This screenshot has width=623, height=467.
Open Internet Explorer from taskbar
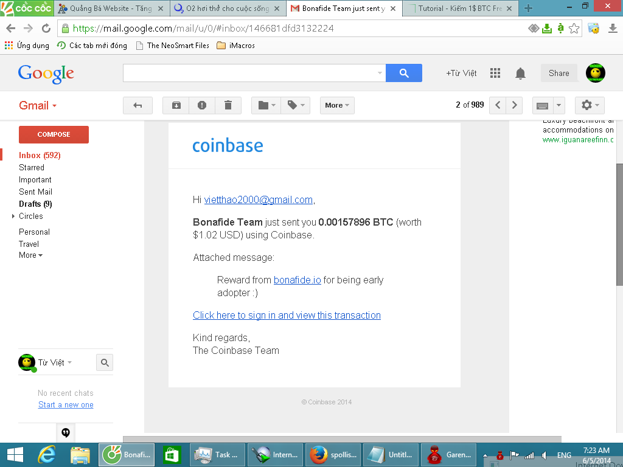coord(46,455)
